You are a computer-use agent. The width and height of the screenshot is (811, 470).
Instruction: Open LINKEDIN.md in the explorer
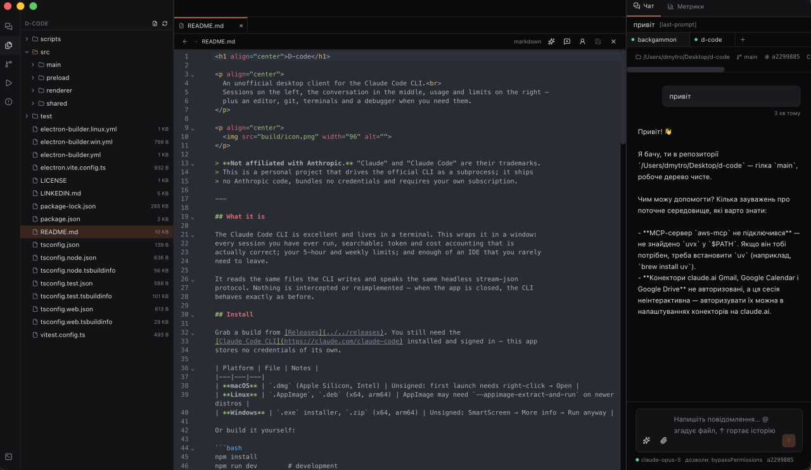coord(96,194)
